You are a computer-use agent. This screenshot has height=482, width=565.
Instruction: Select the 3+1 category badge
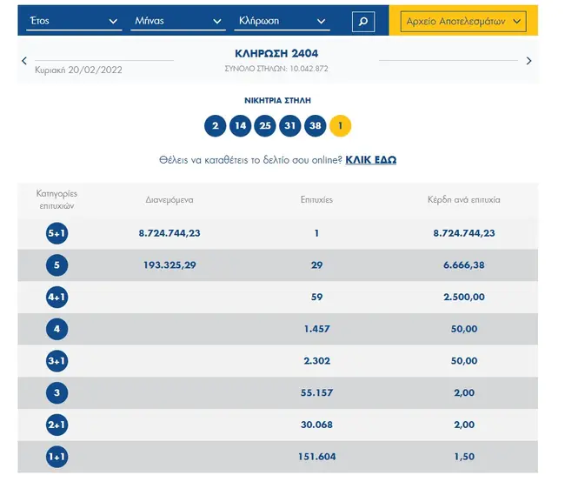click(x=57, y=361)
